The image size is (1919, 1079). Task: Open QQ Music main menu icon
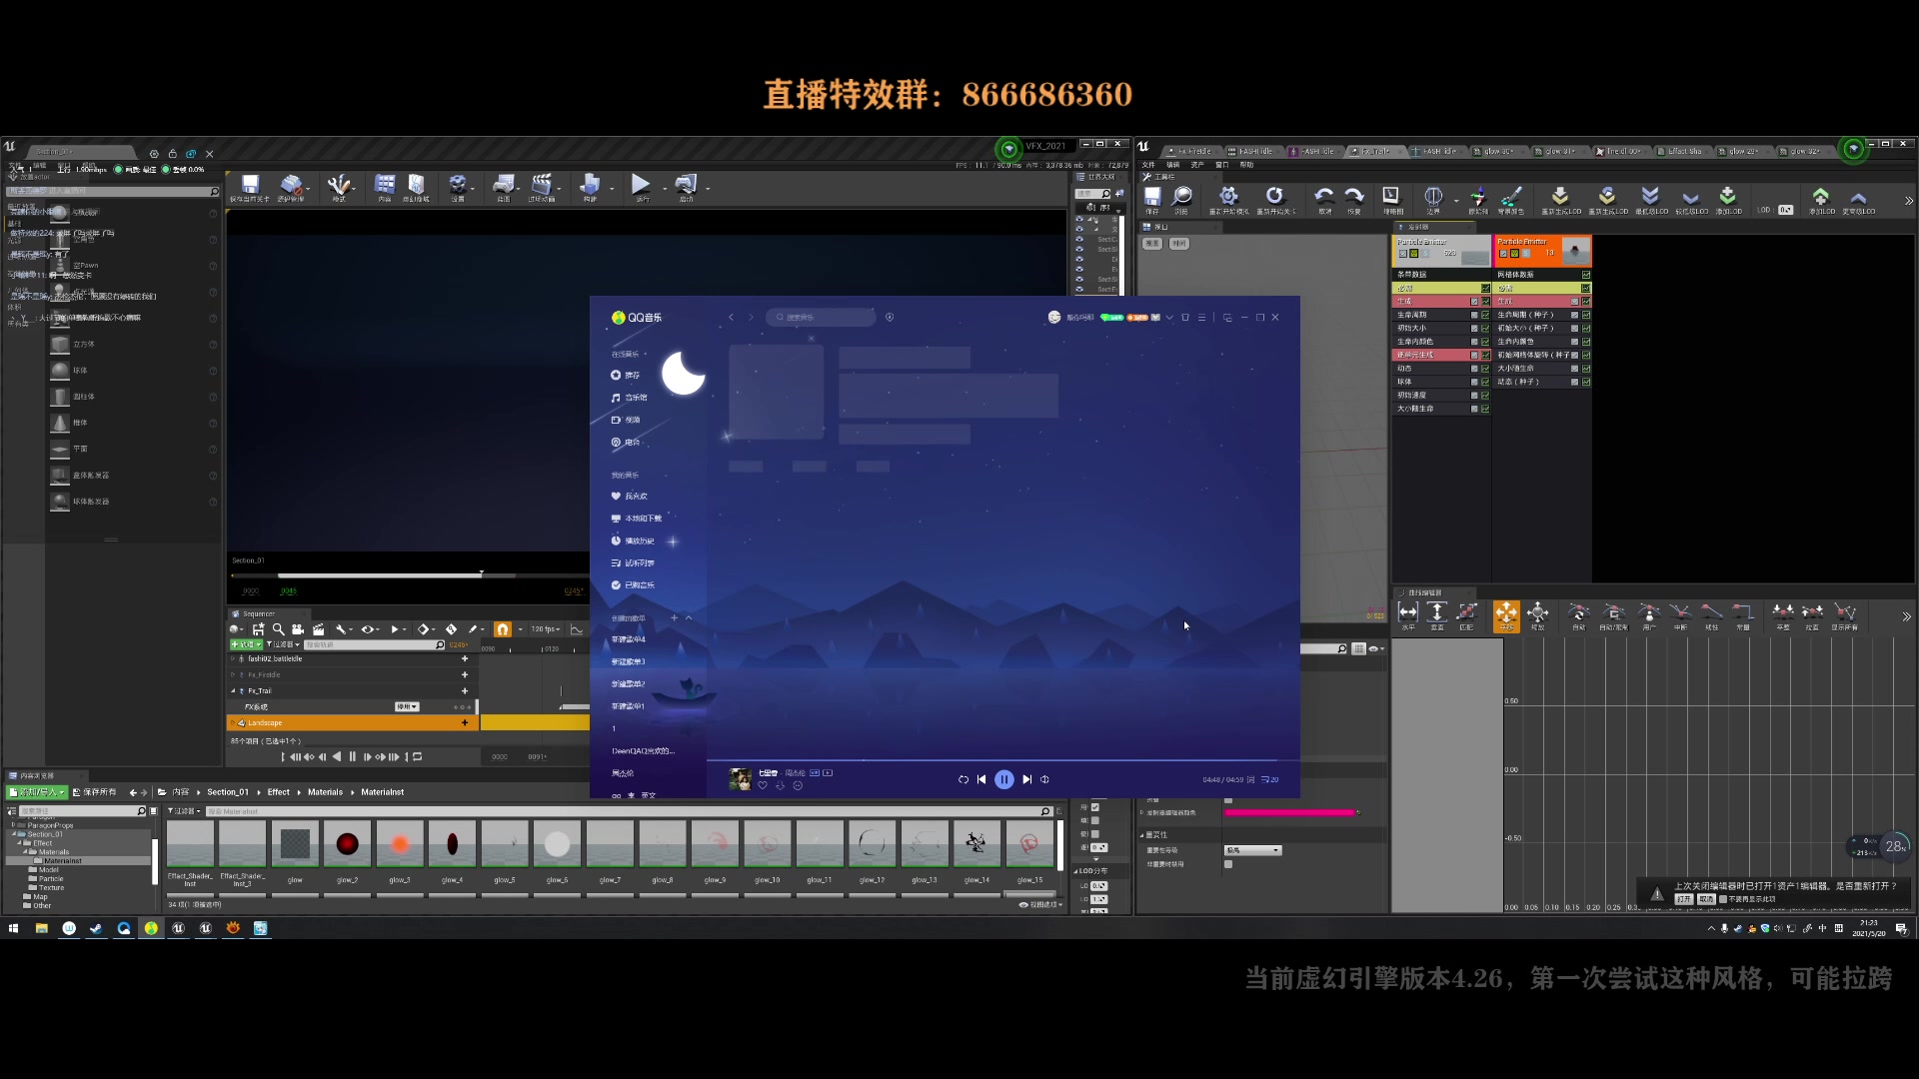1201,317
